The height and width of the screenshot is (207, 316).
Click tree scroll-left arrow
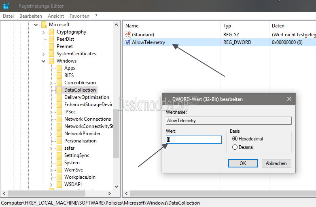pos(4,194)
